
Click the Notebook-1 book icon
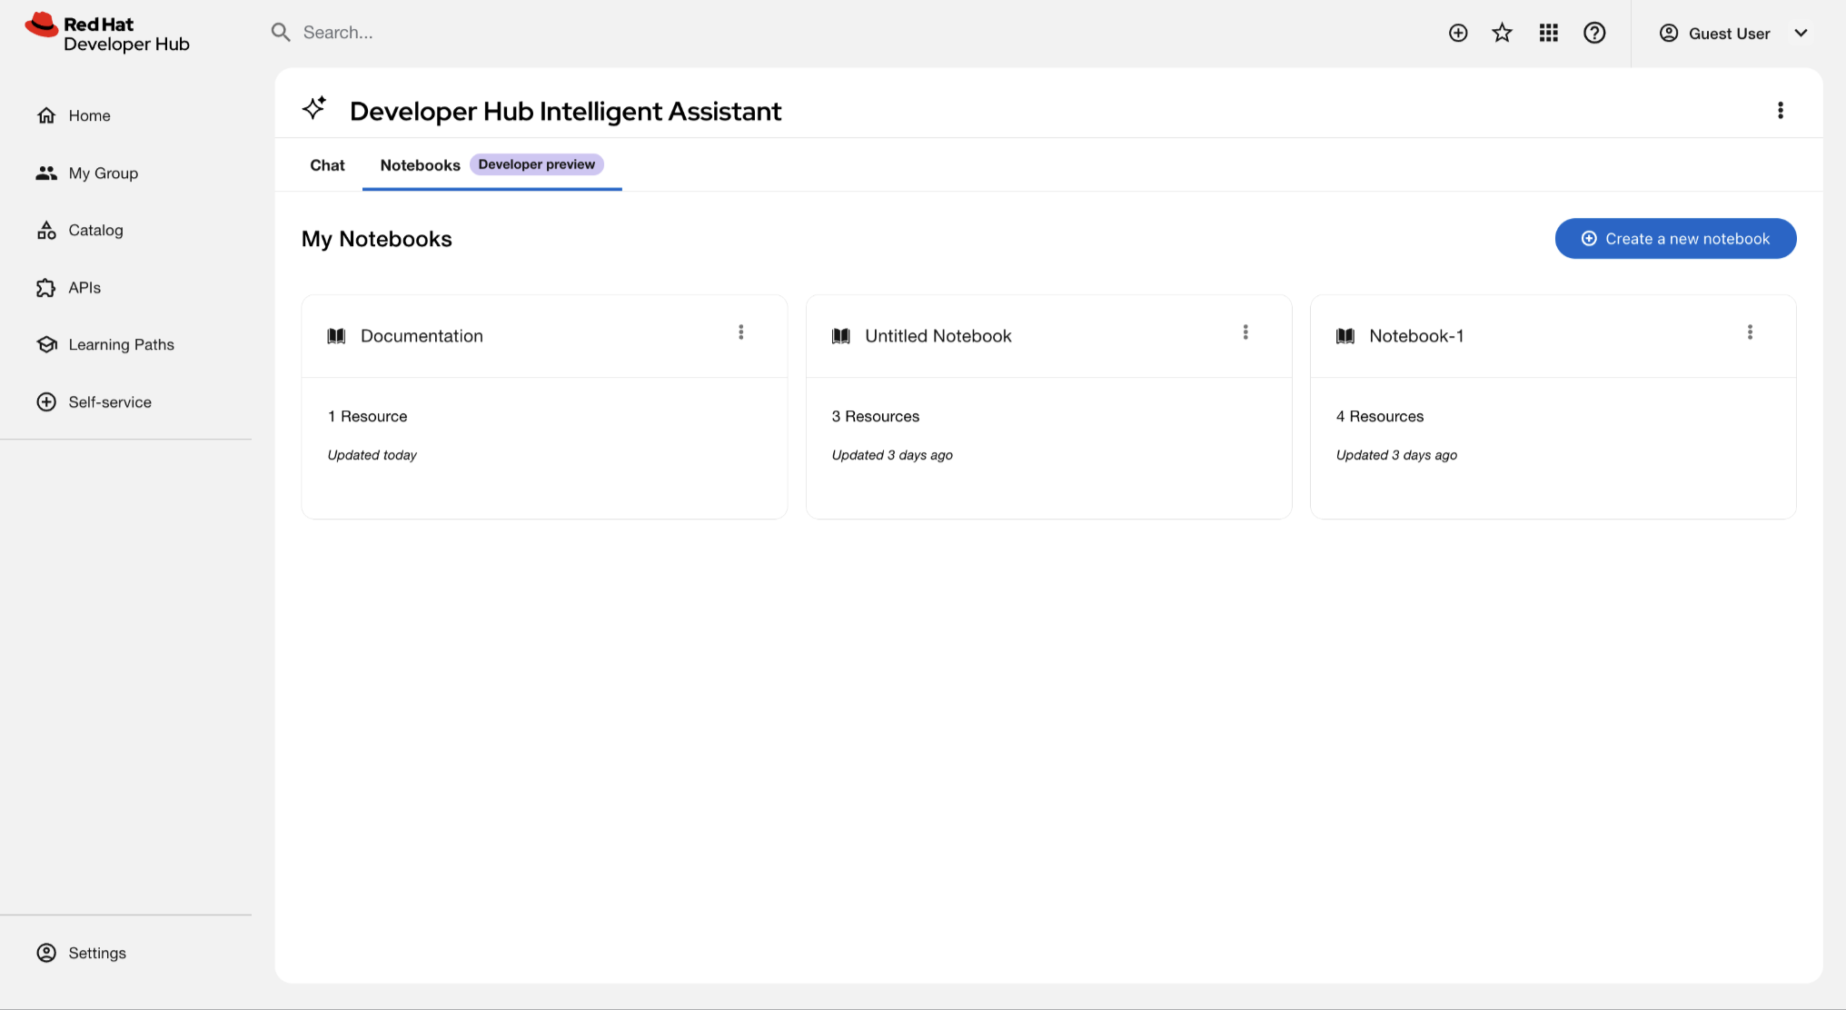[x=1345, y=336]
